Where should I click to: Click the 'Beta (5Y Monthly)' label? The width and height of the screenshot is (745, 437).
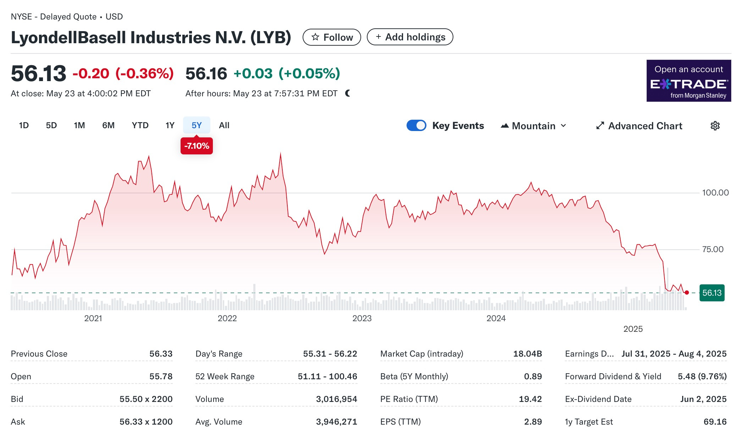(x=414, y=376)
